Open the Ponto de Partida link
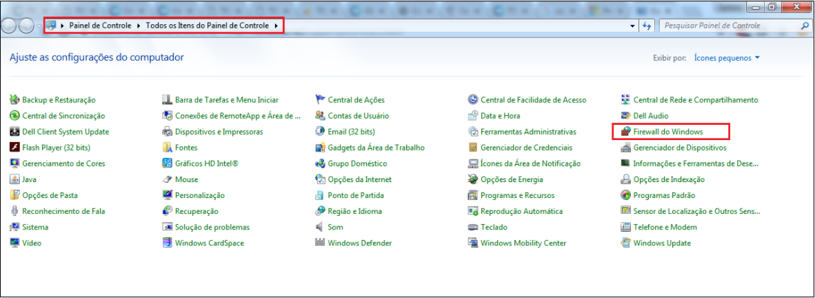The image size is (815, 298). click(x=356, y=195)
